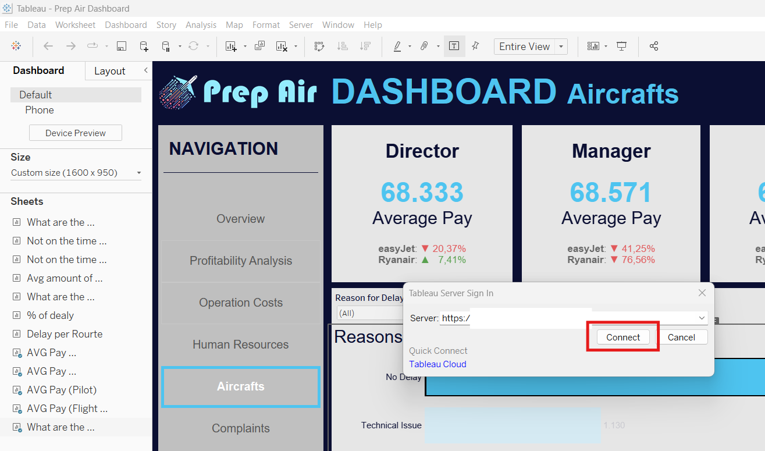Toggle Show Mark Labels in the toolbar

(x=454, y=46)
